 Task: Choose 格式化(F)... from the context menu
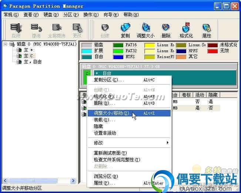tap(129, 96)
